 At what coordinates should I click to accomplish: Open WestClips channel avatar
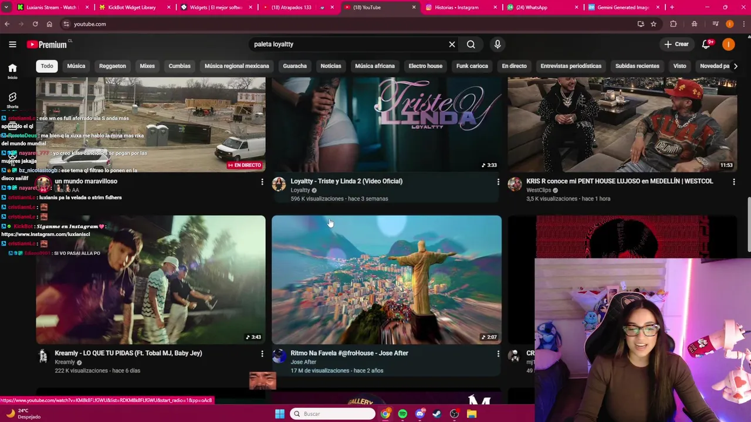pyautogui.click(x=515, y=184)
